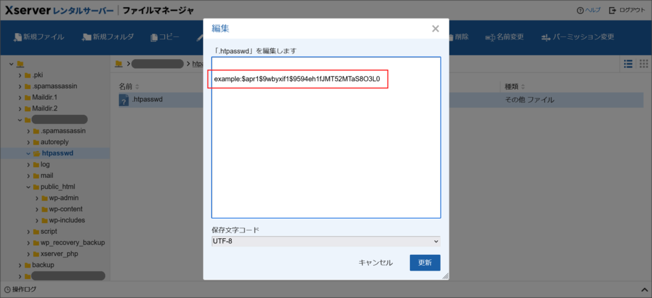
Task: Click the パーミッション変更 toolbar button
Action: click(578, 37)
